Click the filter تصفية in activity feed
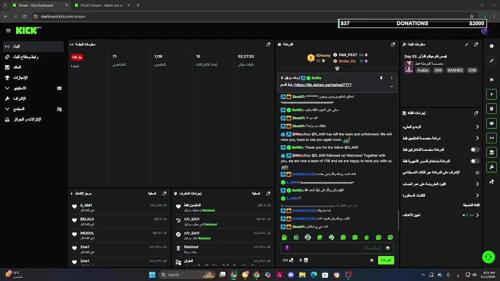 (x=152, y=194)
